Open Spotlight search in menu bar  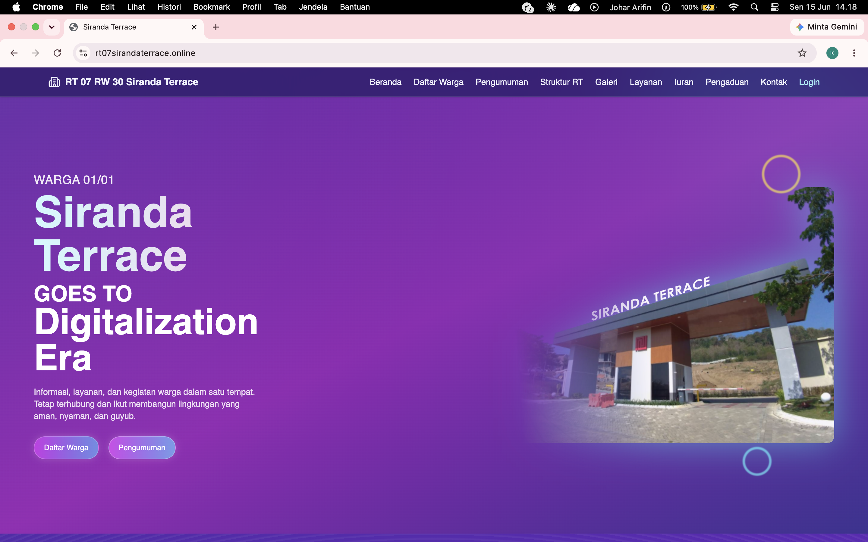click(754, 7)
